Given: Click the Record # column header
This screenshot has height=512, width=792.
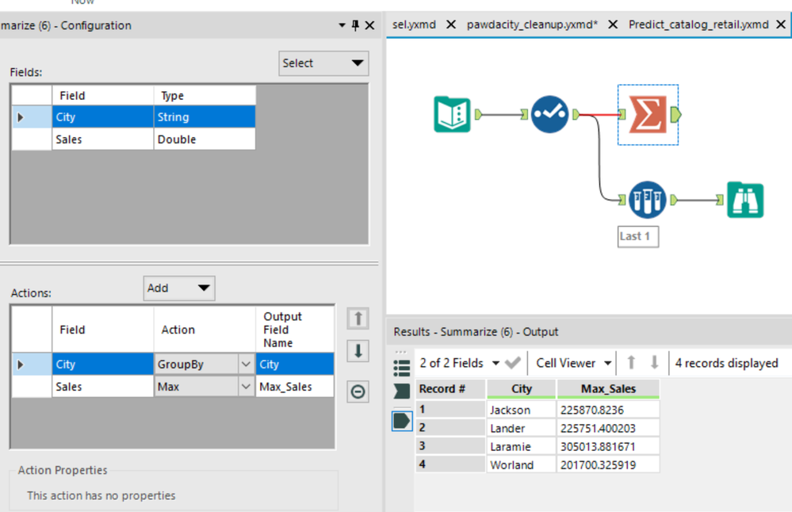Looking at the screenshot, I should click(x=450, y=389).
